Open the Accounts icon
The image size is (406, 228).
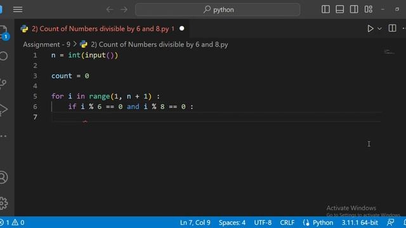pyautogui.click(x=3, y=177)
